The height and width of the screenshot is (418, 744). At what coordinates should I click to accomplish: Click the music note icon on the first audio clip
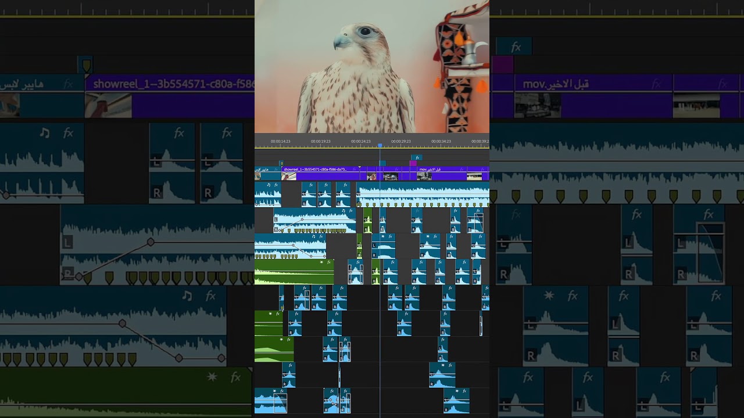(x=269, y=185)
